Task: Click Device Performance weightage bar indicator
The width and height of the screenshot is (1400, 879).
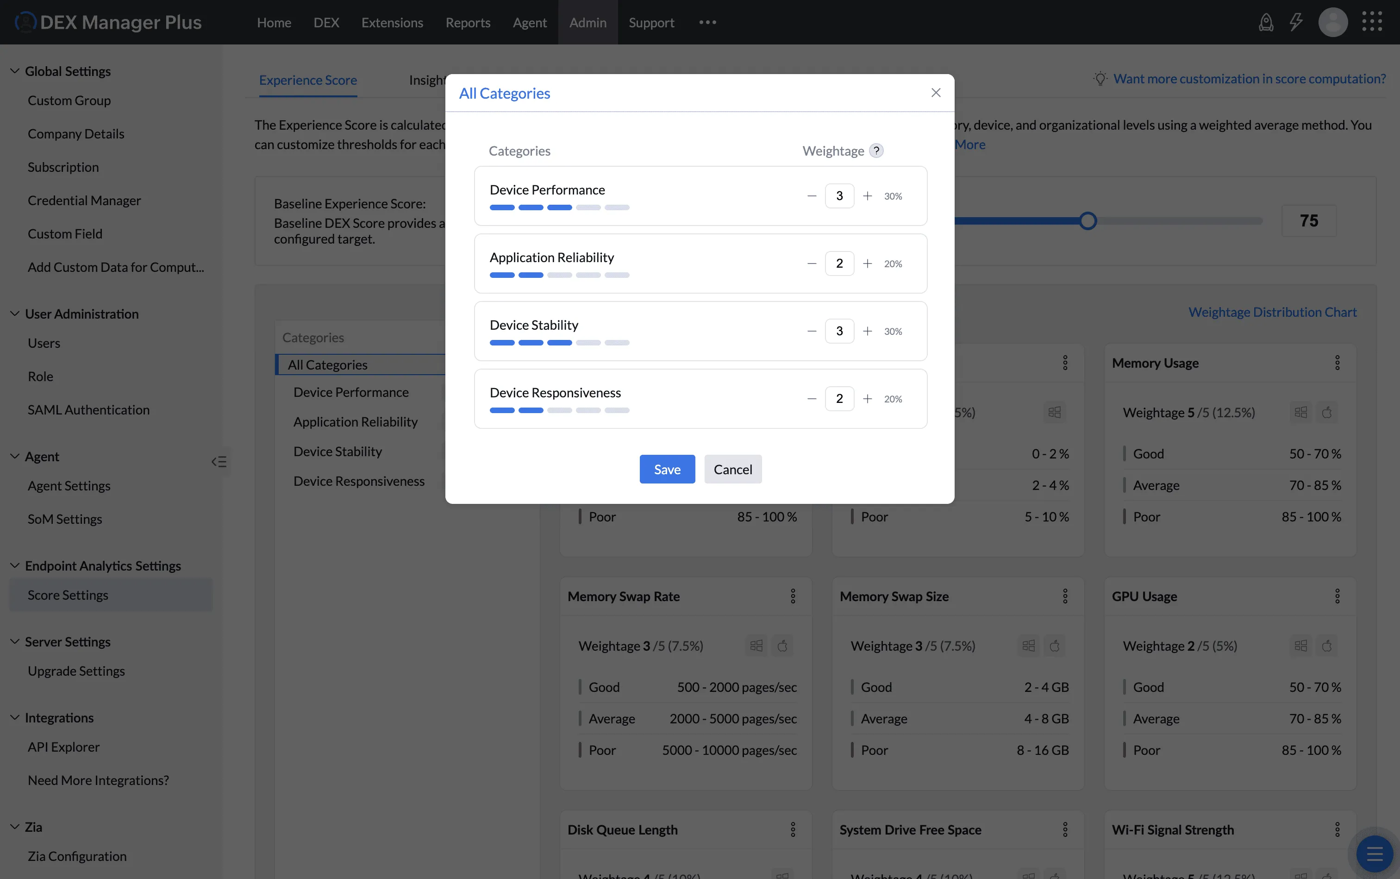Action: [x=559, y=207]
